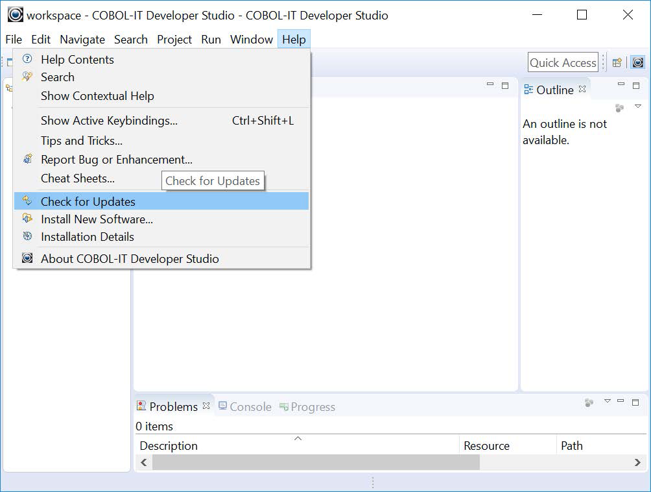Screen dimensions: 651x492
Task: Select Install New Software menu entry
Action: tap(97, 219)
